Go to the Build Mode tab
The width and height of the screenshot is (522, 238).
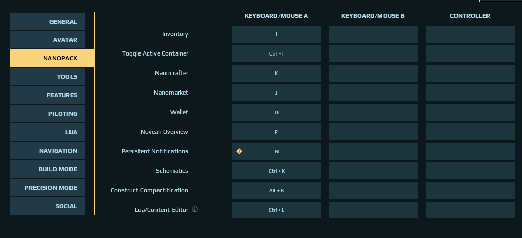[x=47, y=169]
